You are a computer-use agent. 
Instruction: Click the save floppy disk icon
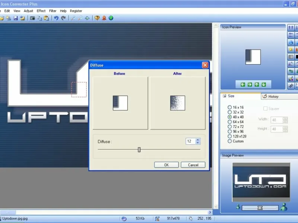click(x=16, y=18)
